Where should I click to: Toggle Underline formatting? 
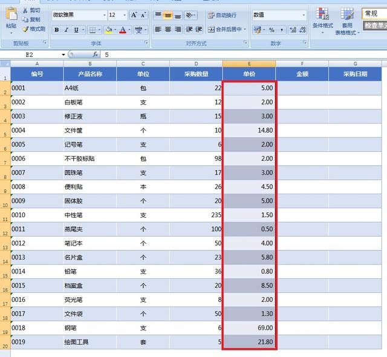click(x=76, y=30)
